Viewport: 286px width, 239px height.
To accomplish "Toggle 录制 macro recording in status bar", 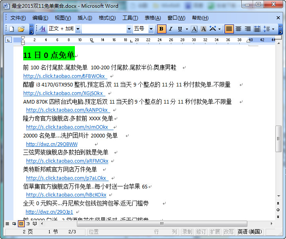I will [x=187, y=232].
